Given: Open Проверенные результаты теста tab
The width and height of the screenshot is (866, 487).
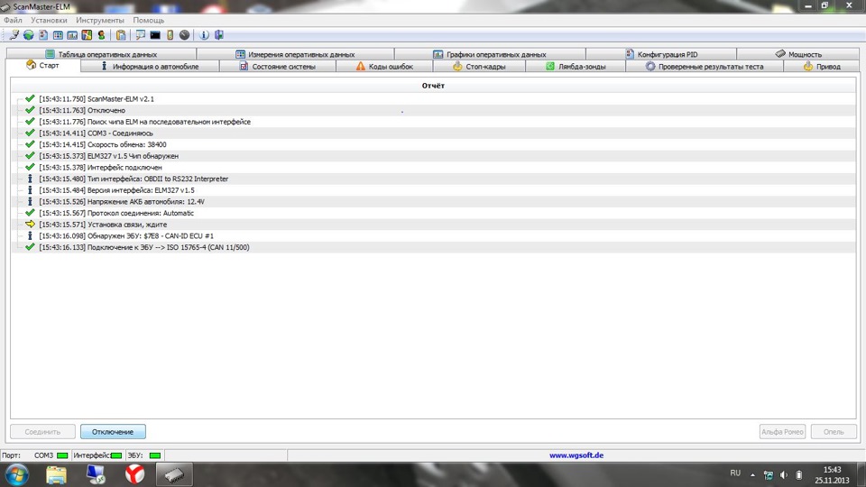Looking at the screenshot, I should point(705,66).
